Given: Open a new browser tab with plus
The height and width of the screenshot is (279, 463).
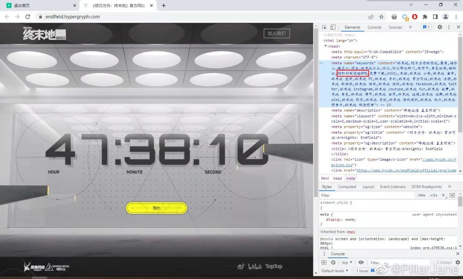Looking at the screenshot, I should 164,5.
